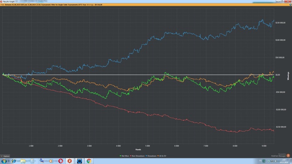Click the Winnings vertical axis title

click(288, 76)
